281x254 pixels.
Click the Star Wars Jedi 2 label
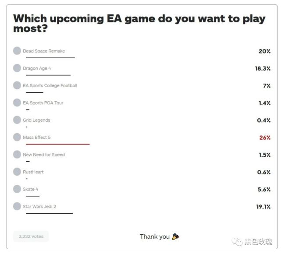pyautogui.click(x=39, y=207)
